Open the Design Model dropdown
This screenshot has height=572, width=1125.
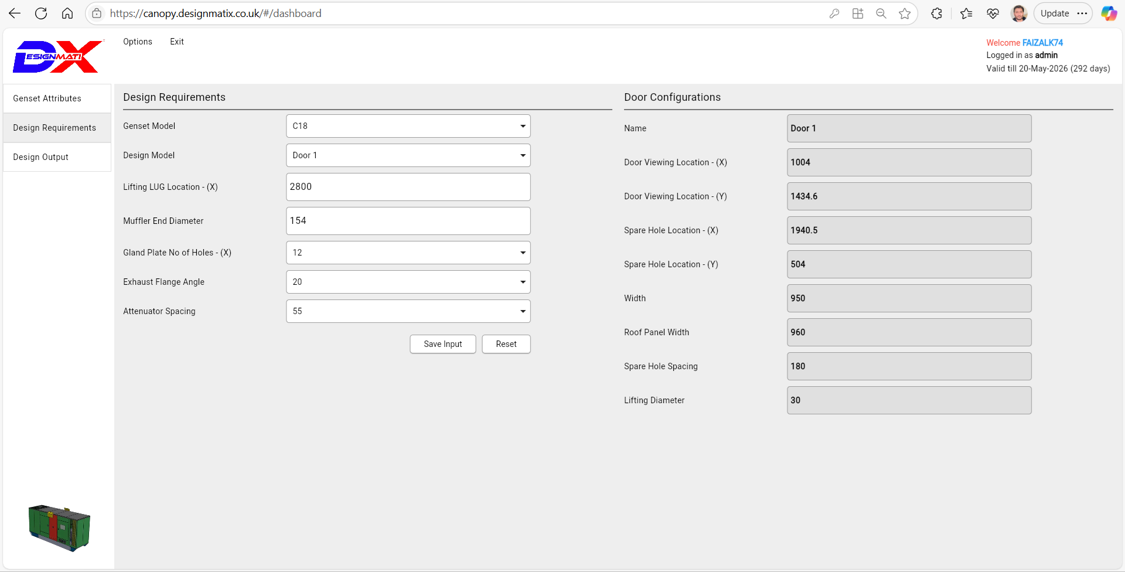coord(408,155)
